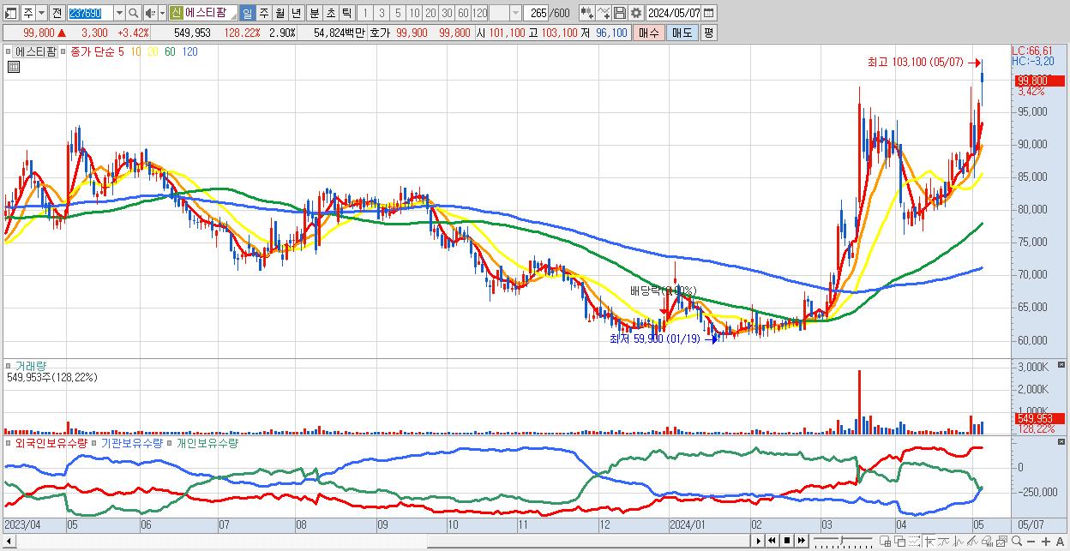Click the fast-forward button in playback bar

[x=802, y=541]
